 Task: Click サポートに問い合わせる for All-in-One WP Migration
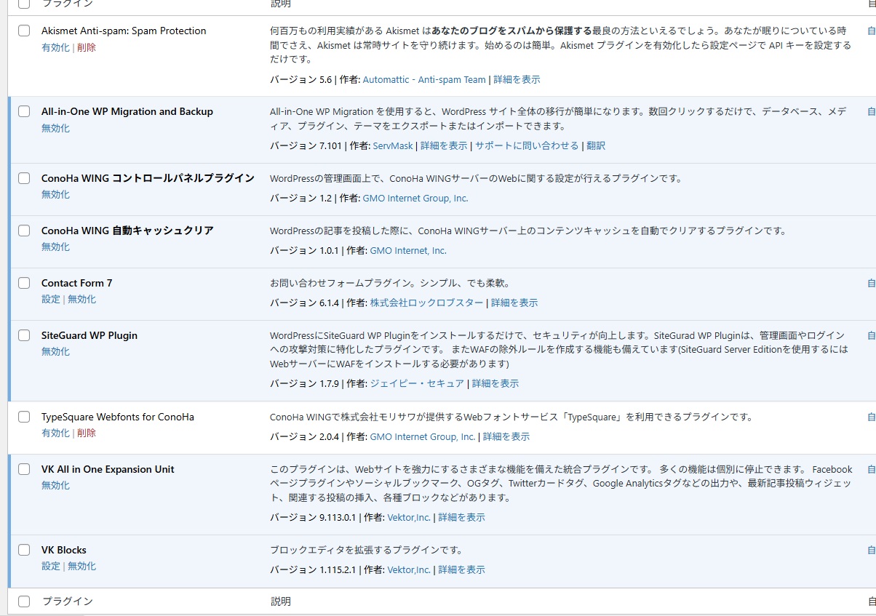click(x=527, y=145)
